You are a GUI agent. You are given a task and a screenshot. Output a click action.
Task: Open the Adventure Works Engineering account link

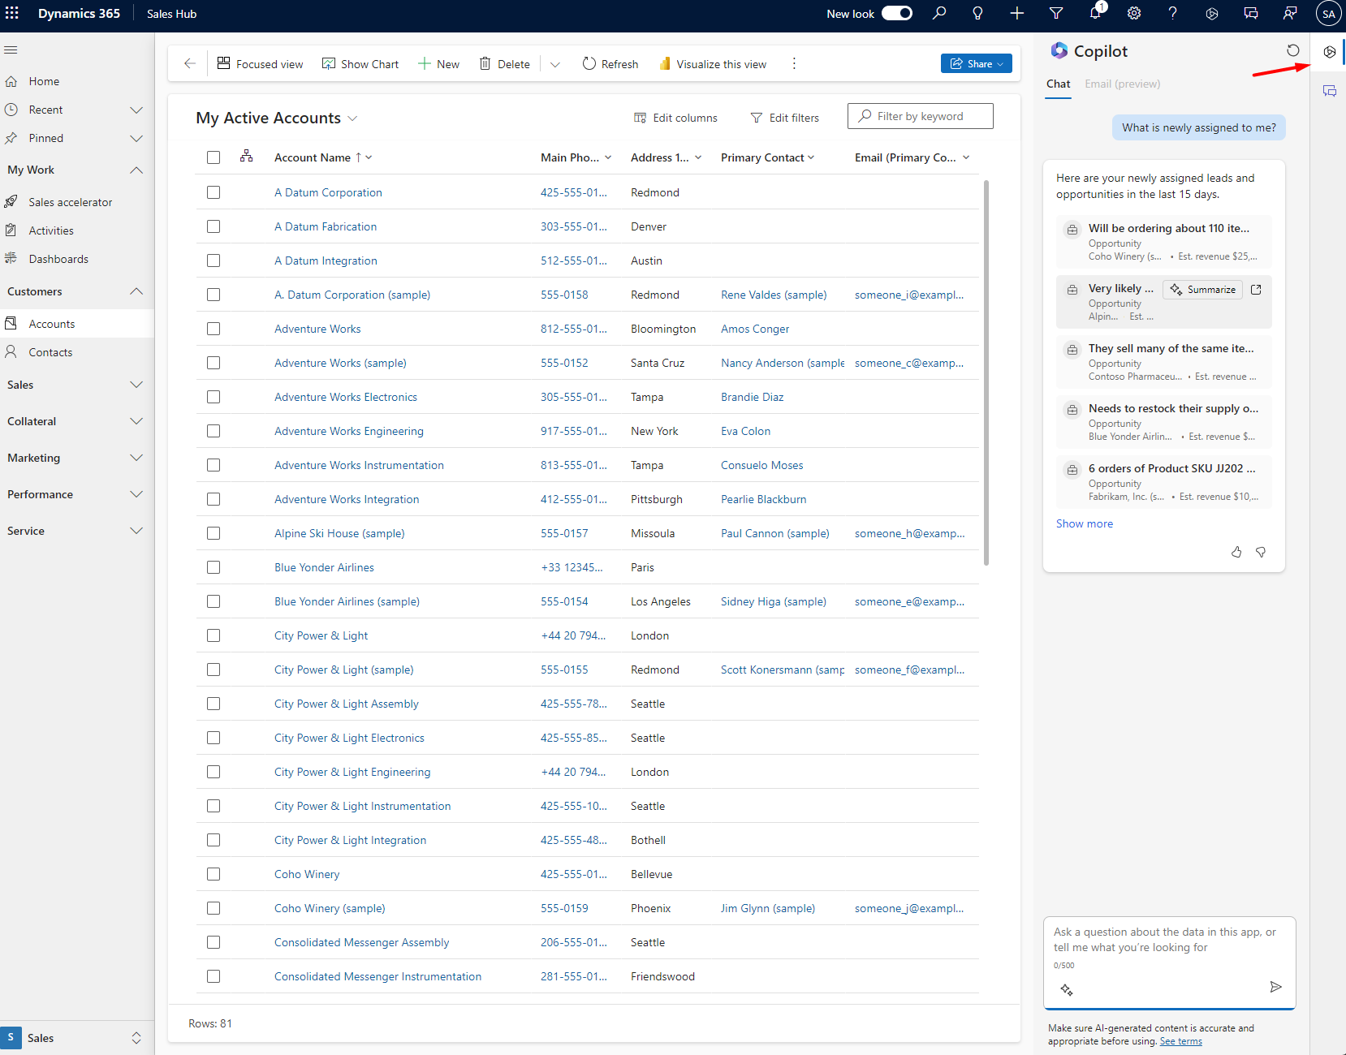(348, 431)
